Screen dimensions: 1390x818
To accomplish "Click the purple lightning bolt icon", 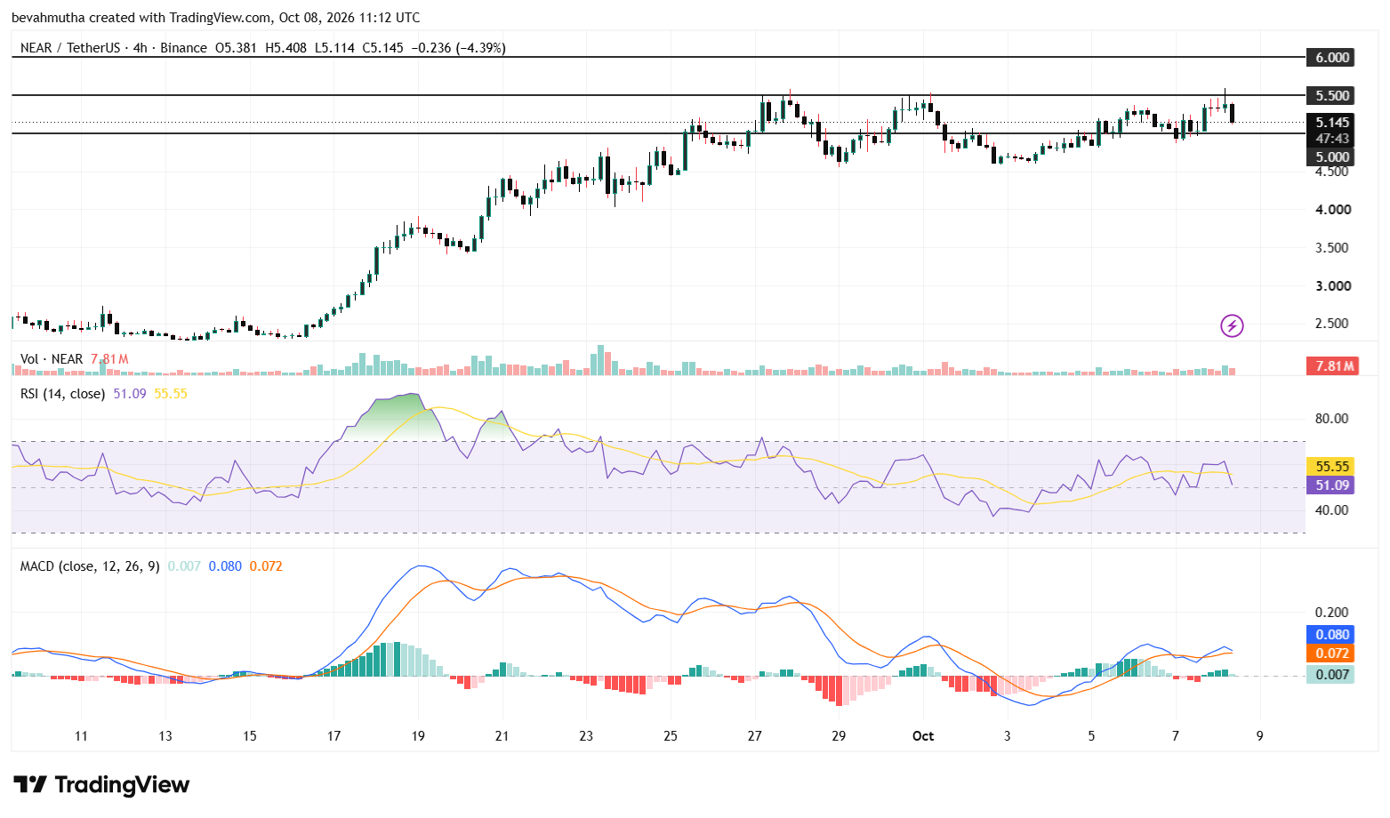I will 1232,325.
